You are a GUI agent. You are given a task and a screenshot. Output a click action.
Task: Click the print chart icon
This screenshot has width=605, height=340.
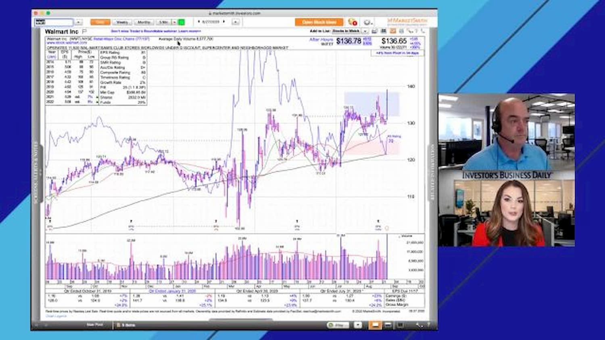pyautogui.click(x=374, y=31)
